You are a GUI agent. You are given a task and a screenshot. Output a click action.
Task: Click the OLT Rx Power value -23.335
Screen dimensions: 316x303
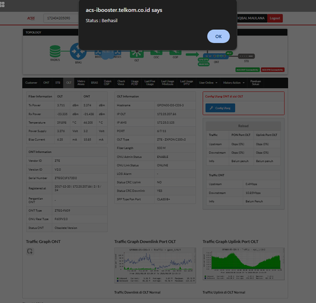pyautogui.click(x=62, y=114)
